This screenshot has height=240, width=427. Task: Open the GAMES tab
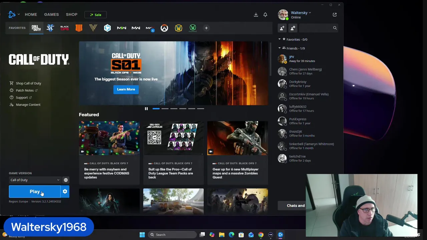51,14
